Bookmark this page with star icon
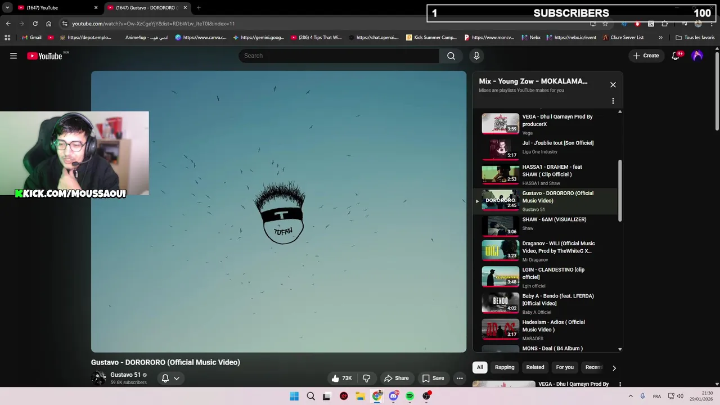 click(605, 24)
